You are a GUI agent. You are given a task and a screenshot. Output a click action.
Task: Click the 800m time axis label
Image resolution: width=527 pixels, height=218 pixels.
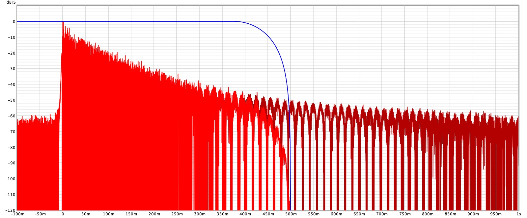428,214
